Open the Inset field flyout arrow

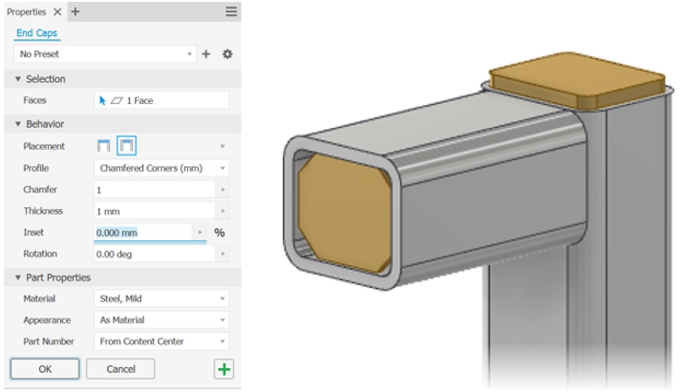pyautogui.click(x=200, y=233)
